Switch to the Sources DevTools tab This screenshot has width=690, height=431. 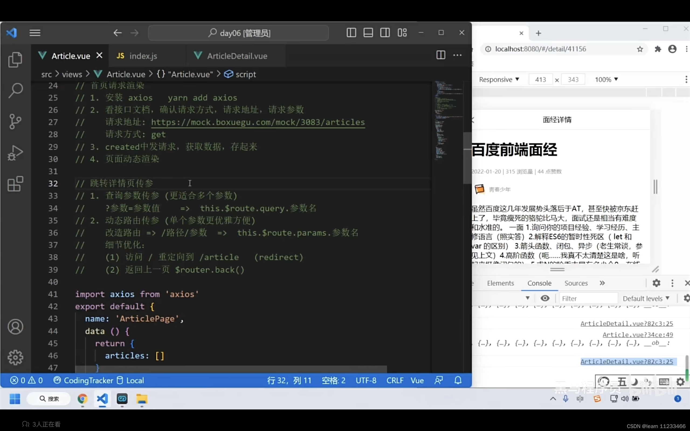[x=576, y=283]
